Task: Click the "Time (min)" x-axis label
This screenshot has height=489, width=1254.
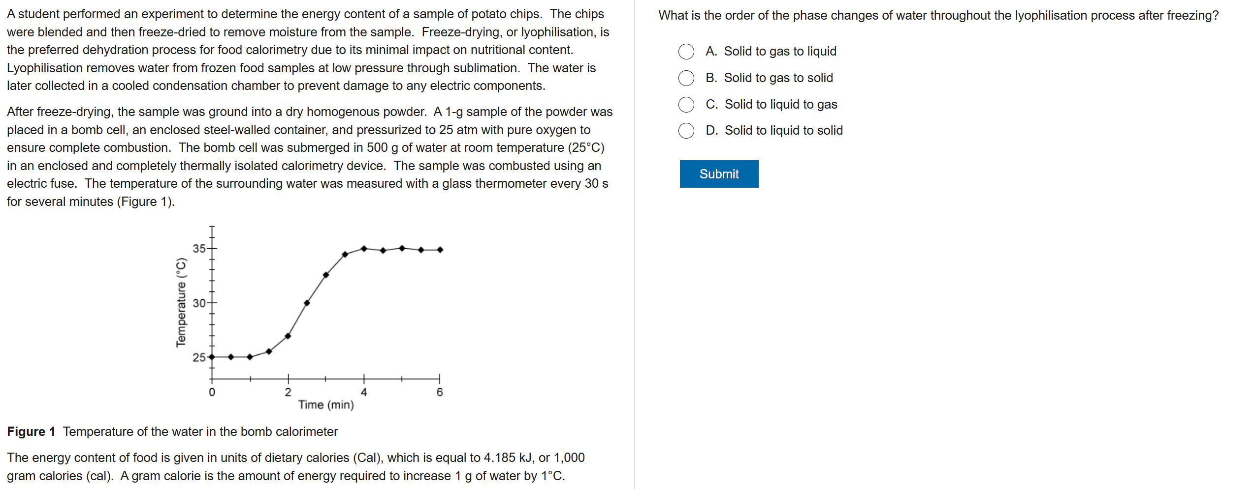Action: [x=326, y=404]
